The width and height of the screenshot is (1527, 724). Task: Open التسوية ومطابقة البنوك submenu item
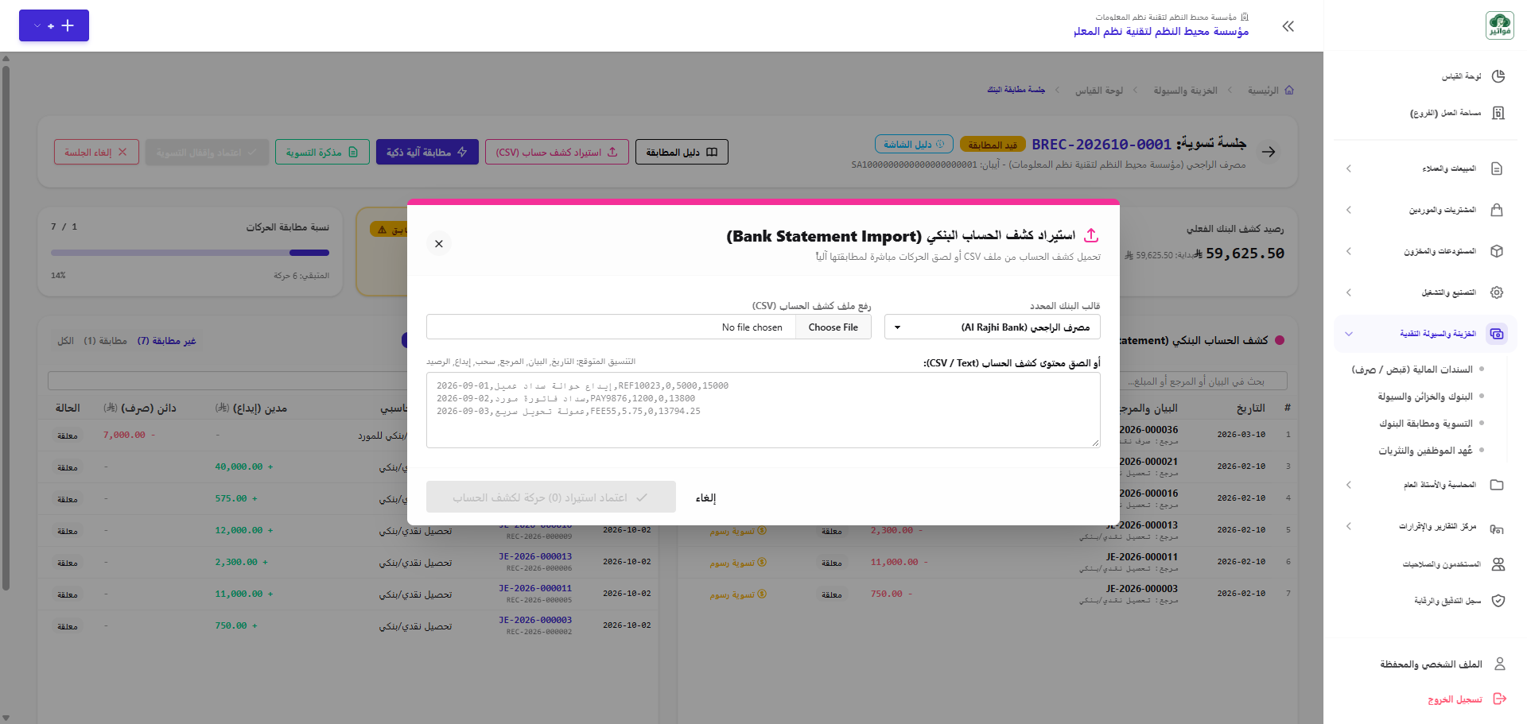[1426, 424]
